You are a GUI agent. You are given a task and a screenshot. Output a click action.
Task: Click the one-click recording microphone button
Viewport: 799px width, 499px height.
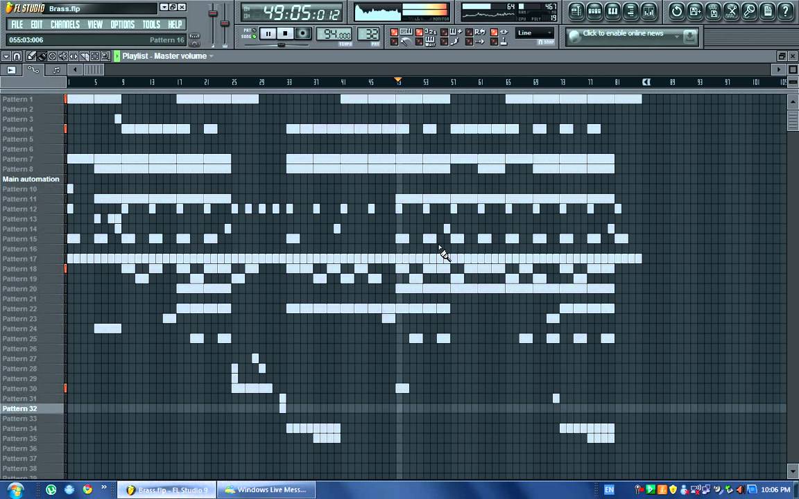click(750, 11)
